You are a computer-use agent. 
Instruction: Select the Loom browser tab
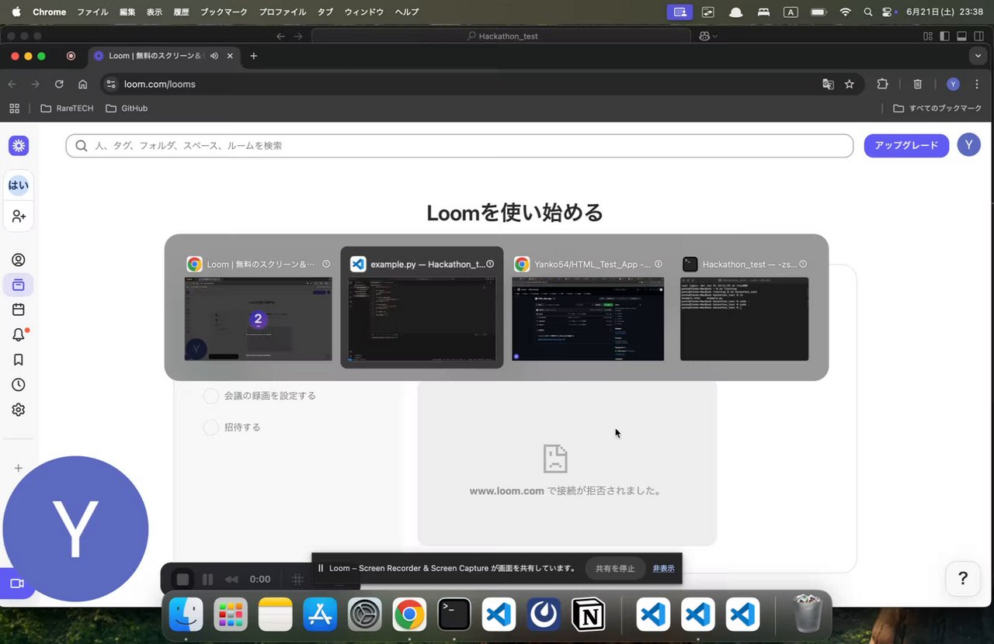click(x=163, y=56)
